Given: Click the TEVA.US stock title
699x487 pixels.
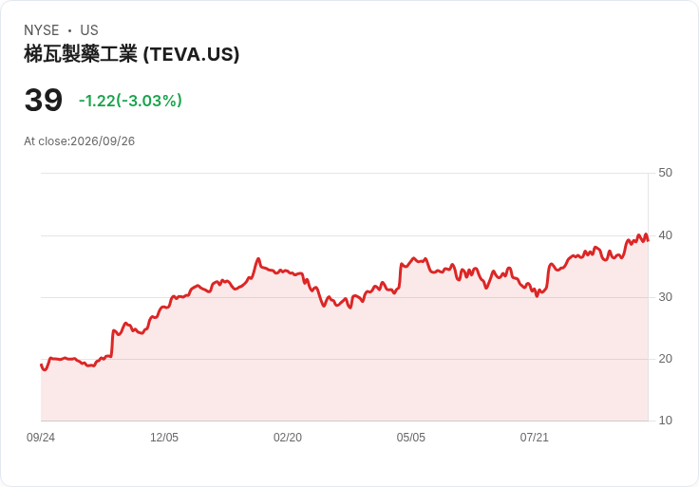Looking at the screenshot, I should [131, 54].
